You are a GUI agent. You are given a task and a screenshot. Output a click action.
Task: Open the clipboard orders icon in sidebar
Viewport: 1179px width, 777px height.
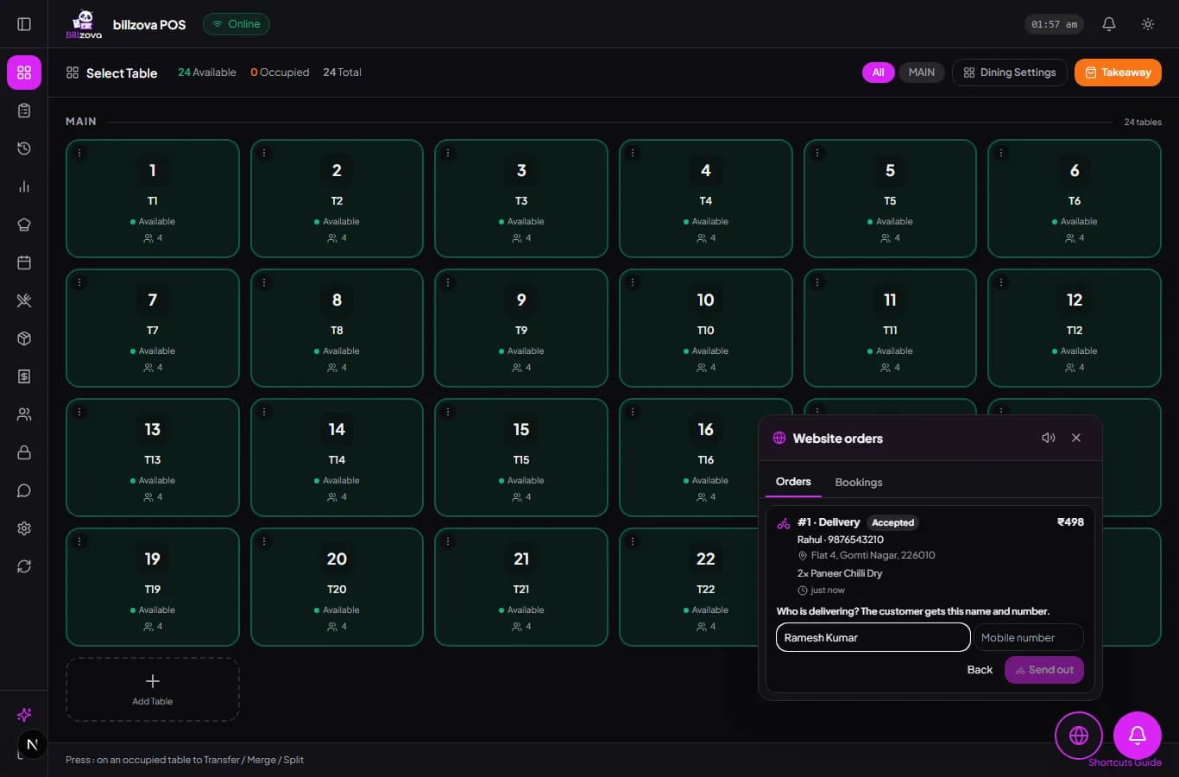pyautogui.click(x=24, y=111)
